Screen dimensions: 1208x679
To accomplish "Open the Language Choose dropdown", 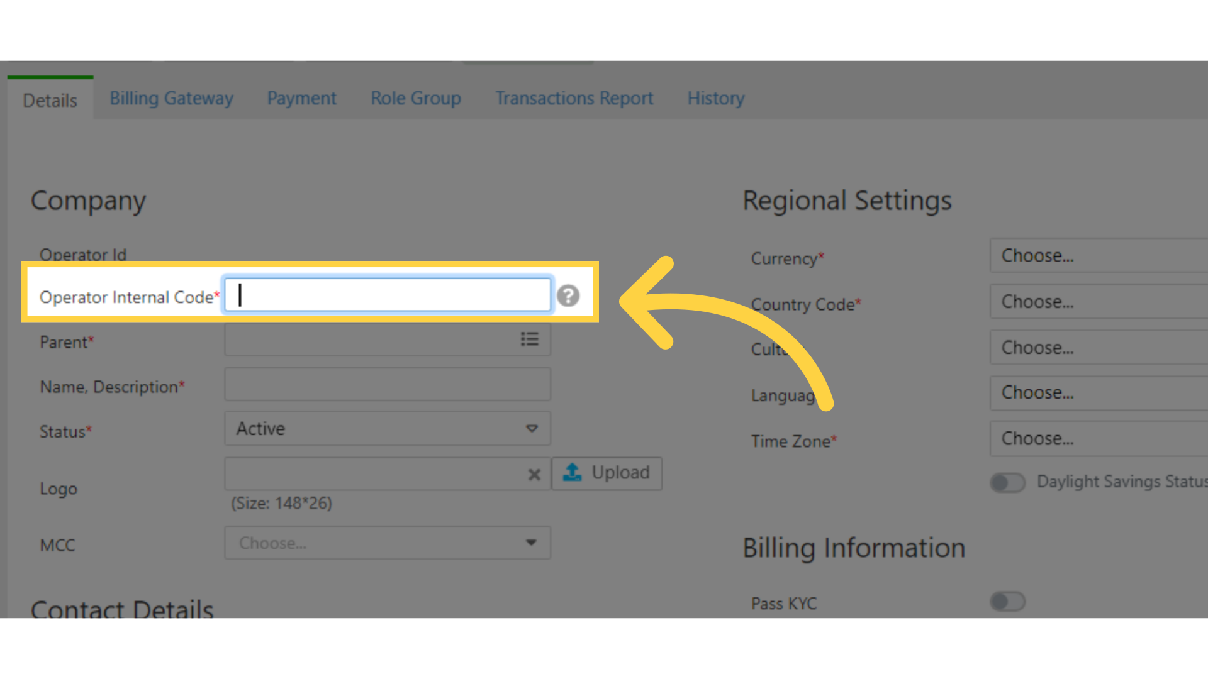I will pyautogui.click(x=1098, y=393).
